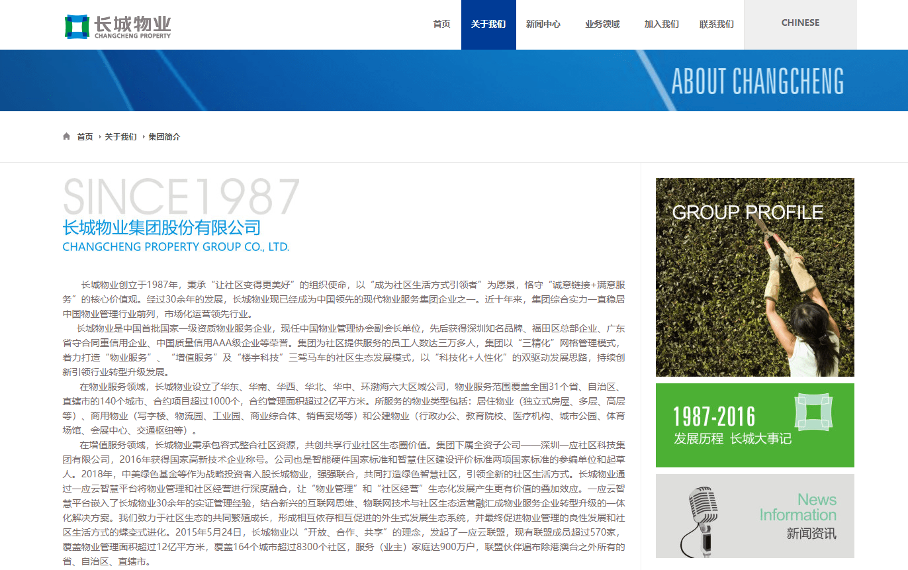Open the GROUP PROFILE image panel

(x=755, y=277)
